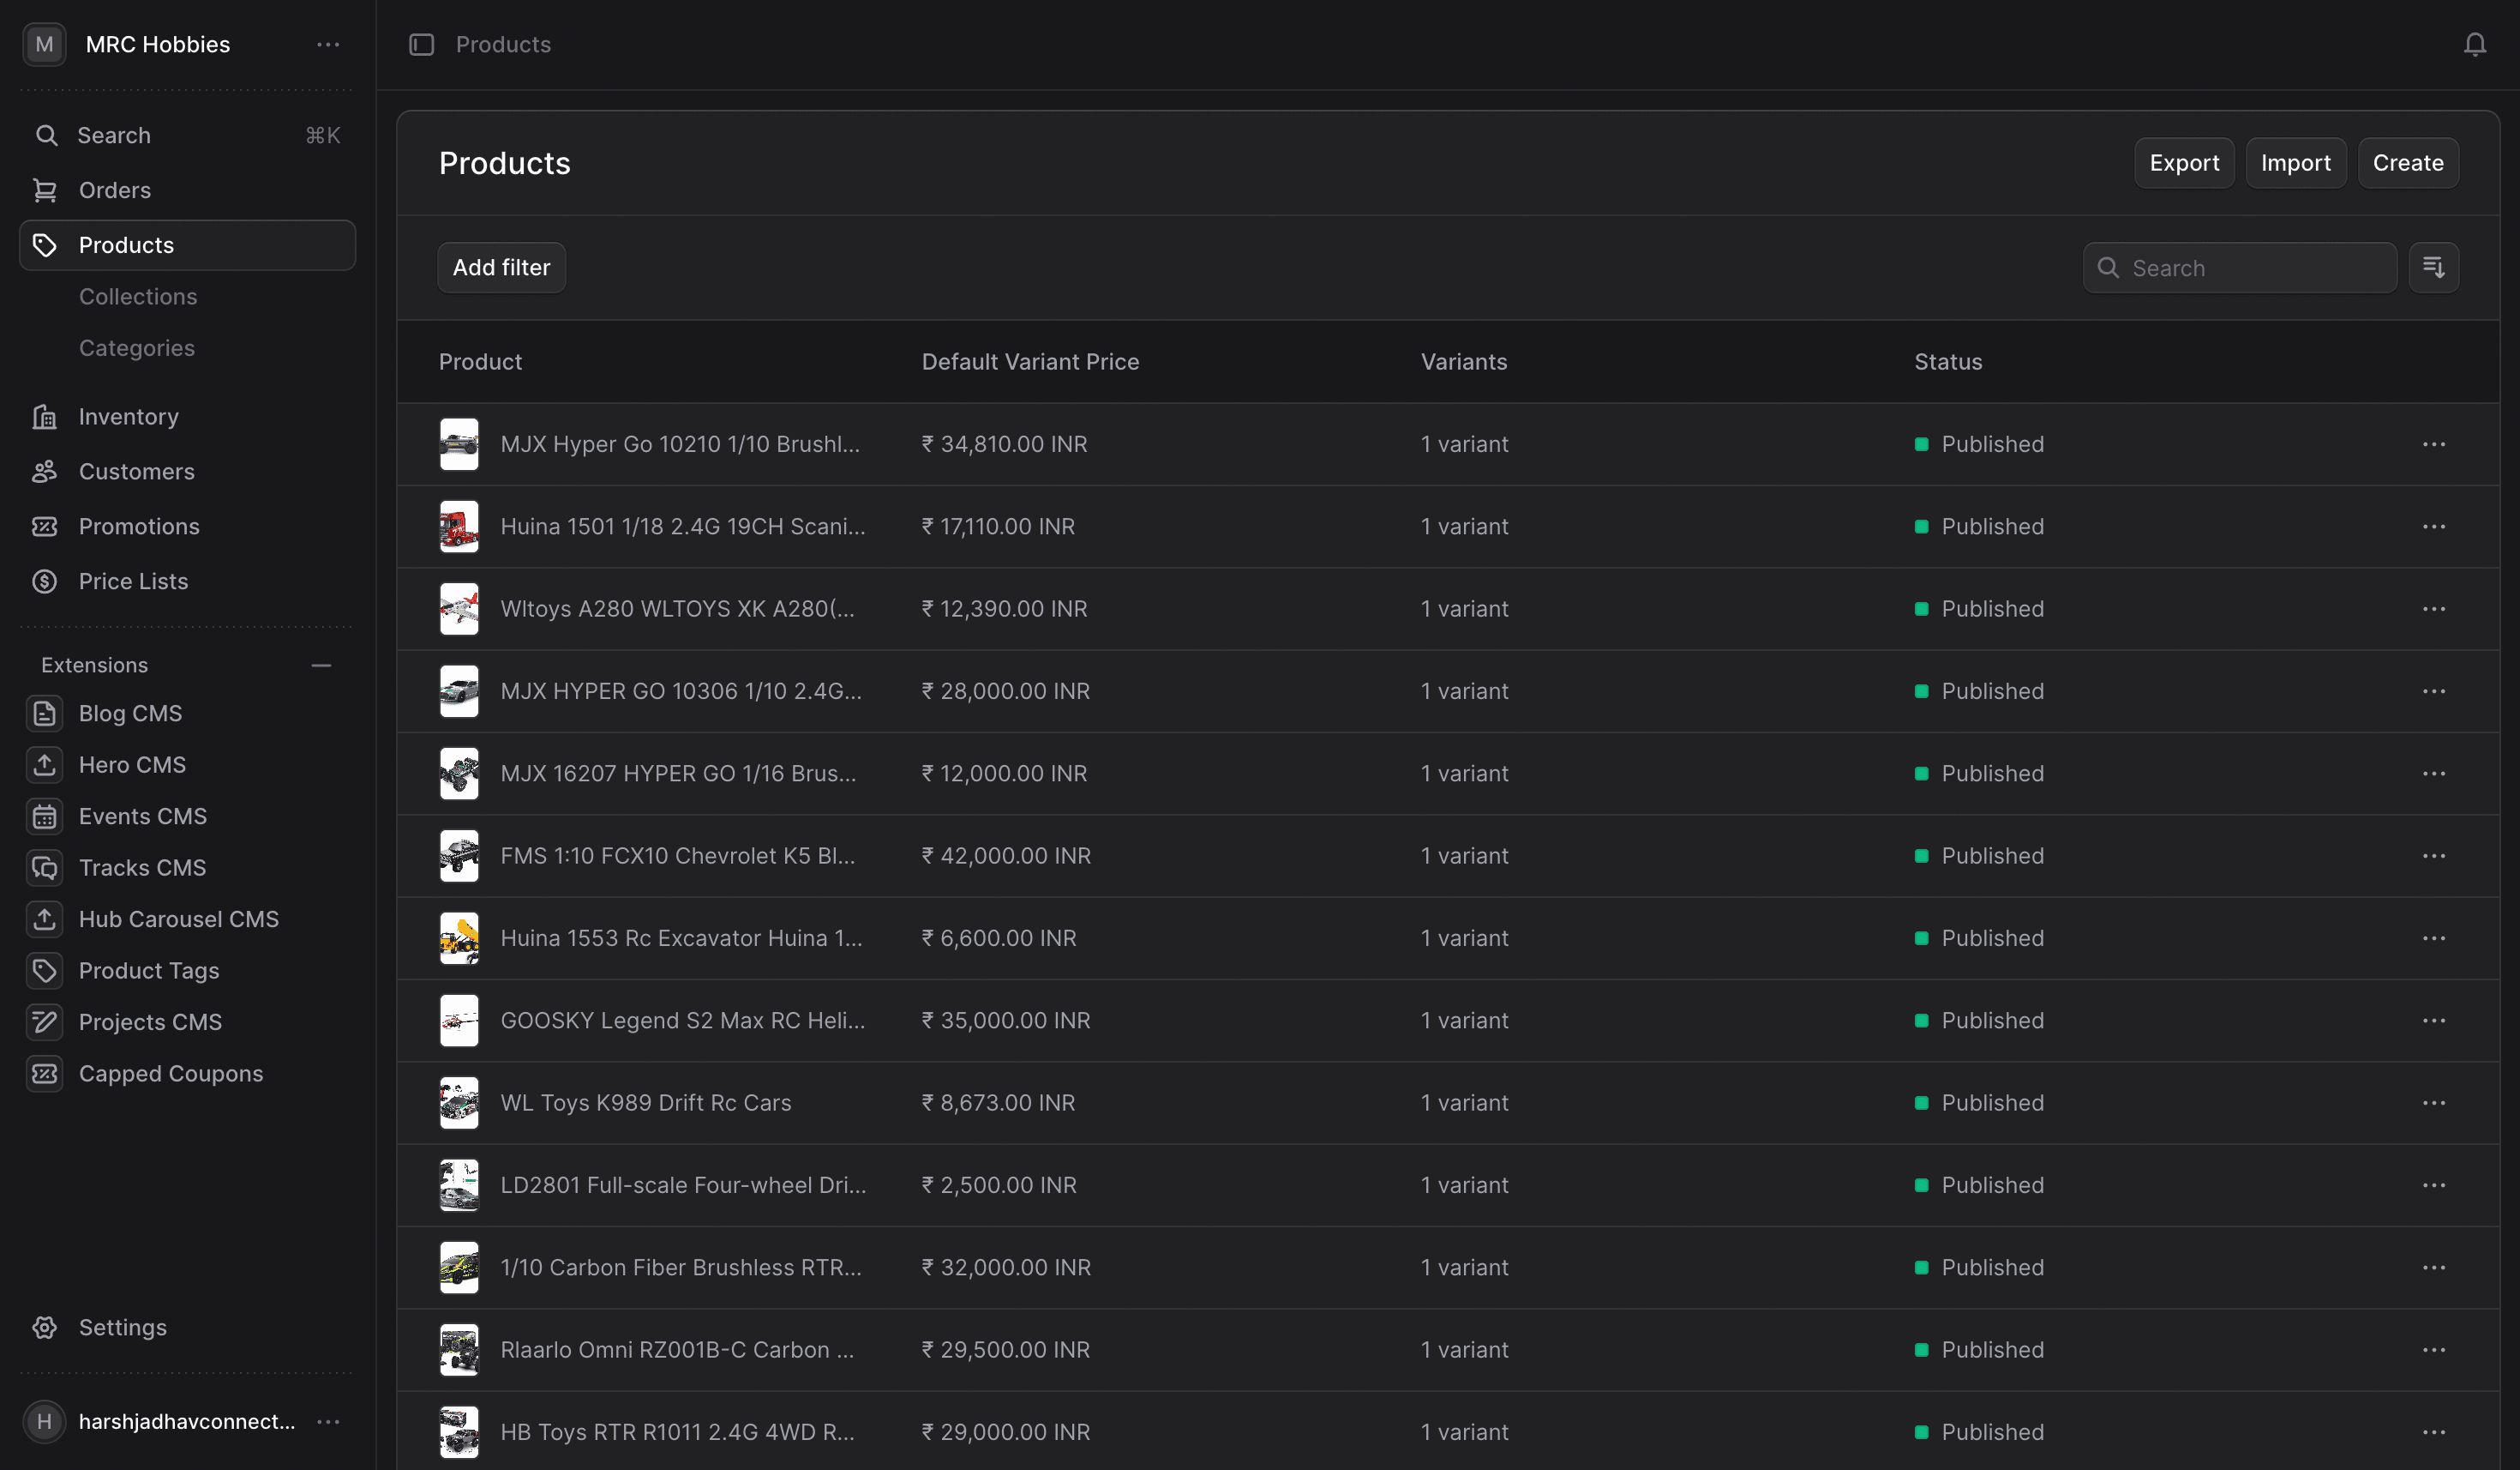Open Categories under Products
2520x1470 pixels.
[x=137, y=348]
